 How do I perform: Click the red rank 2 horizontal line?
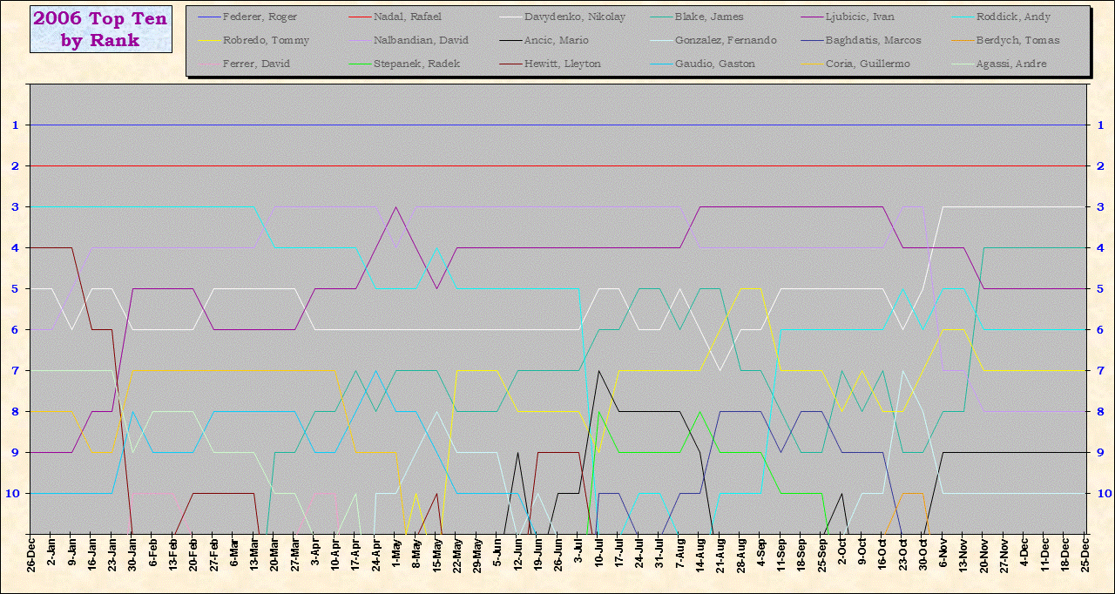557,165
